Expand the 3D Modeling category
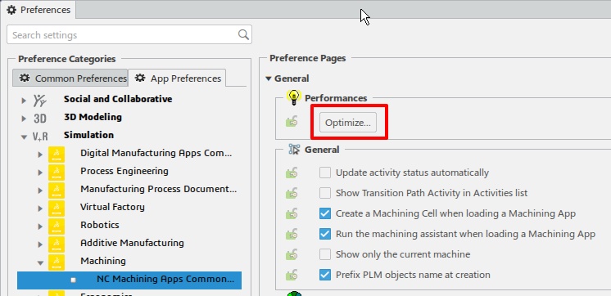 tap(24, 119)
